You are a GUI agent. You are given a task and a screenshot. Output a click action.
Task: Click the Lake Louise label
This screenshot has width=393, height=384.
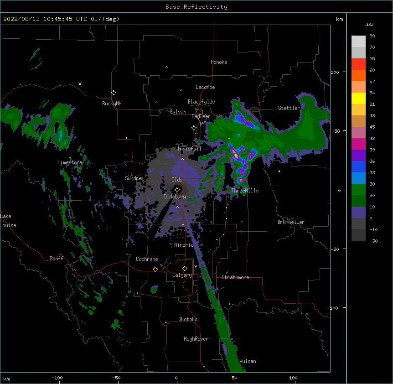(x=8, y=221)
